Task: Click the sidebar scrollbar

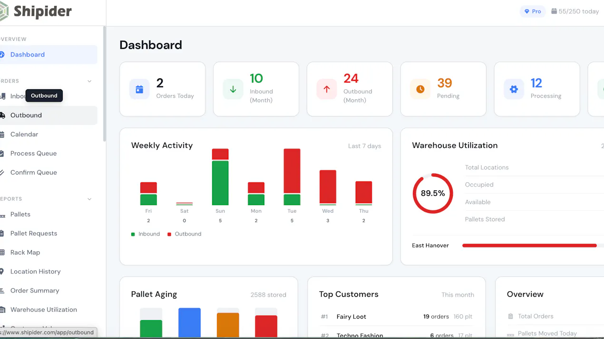Action: pos(104,84)
